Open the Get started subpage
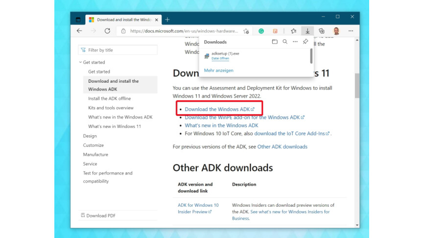423x238 pixels. tap(99, 72)
